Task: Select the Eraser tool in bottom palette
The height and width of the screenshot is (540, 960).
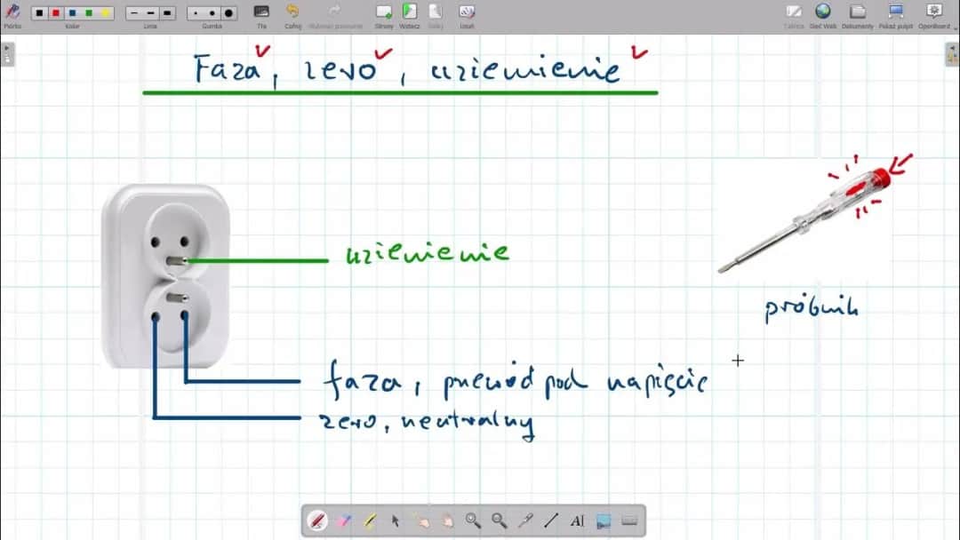Action: coord(343,521)
